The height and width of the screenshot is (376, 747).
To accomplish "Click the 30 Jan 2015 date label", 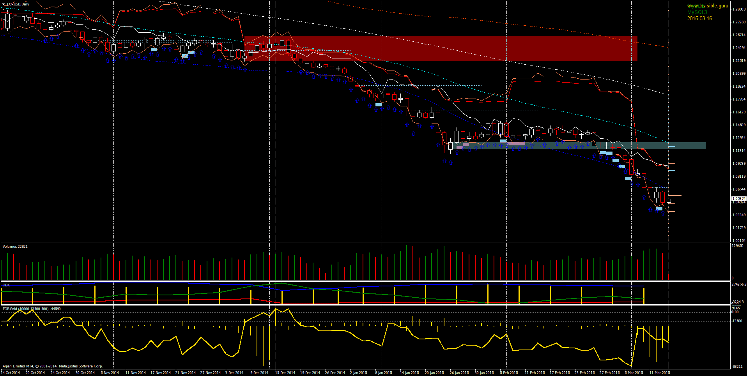I will click(x=484, y=373).
